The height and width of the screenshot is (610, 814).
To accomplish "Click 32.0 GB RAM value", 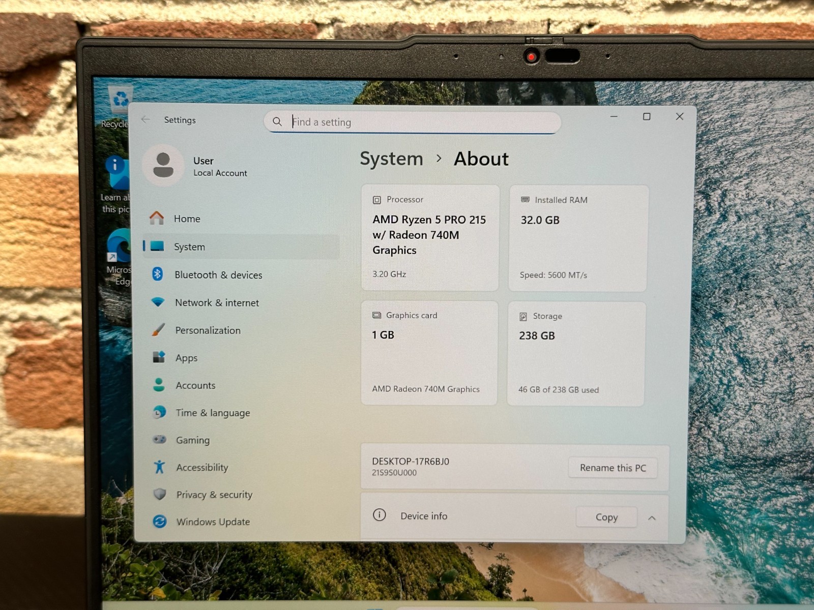I will (x=540, y=220).
